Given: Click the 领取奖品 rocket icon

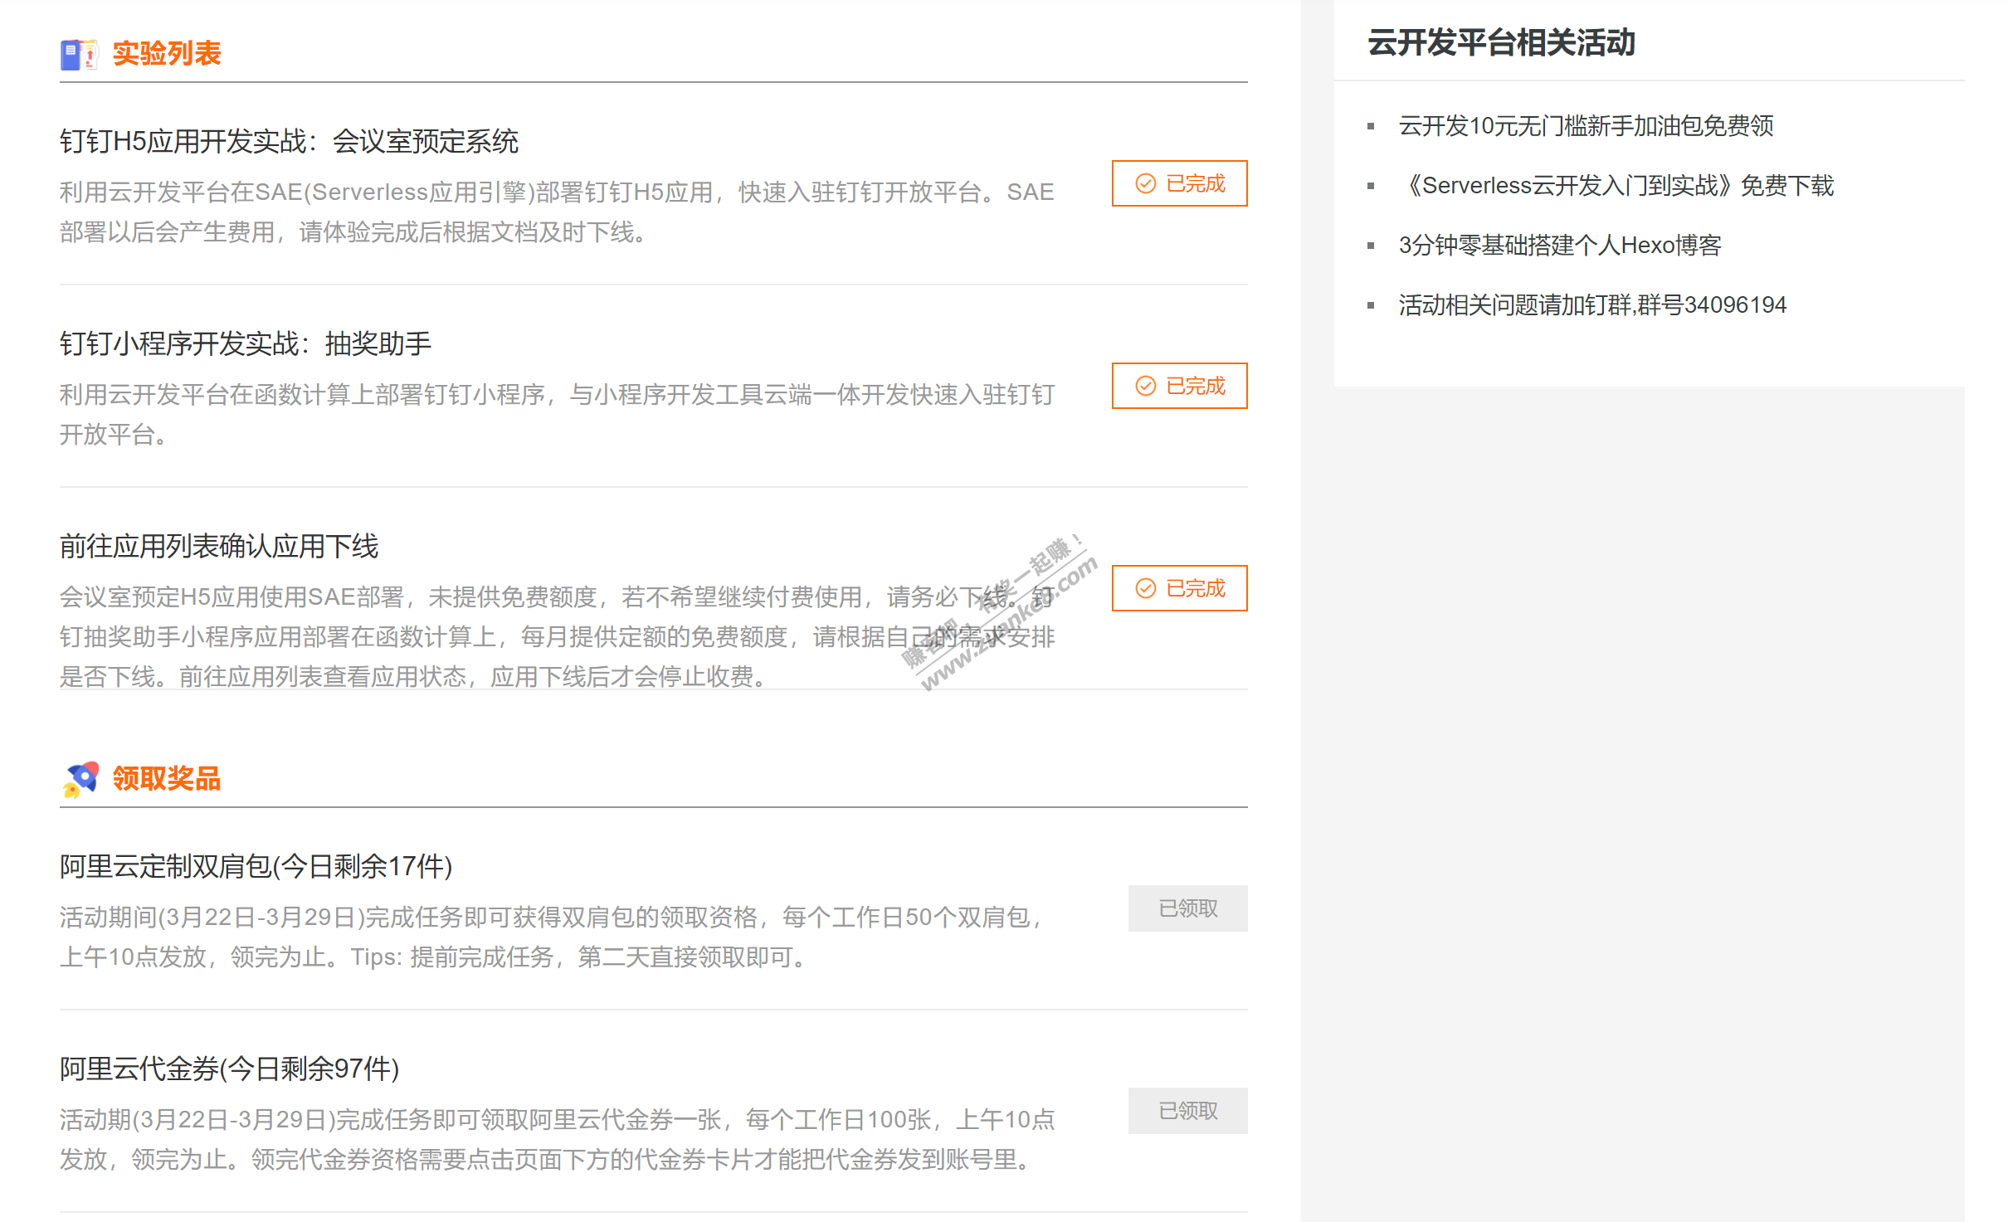Looking at the screenshot, I should (x=80, y=780).
